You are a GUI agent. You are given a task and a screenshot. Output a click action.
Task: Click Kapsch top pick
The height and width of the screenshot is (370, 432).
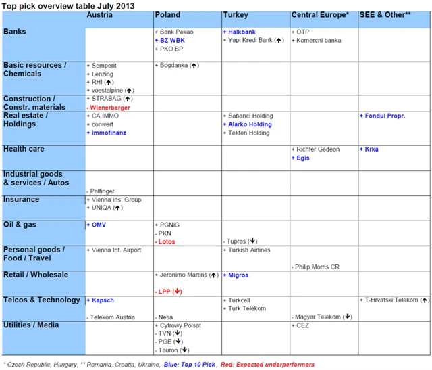[100, 300]
